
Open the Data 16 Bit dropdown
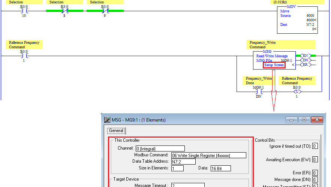click(220, 168)
